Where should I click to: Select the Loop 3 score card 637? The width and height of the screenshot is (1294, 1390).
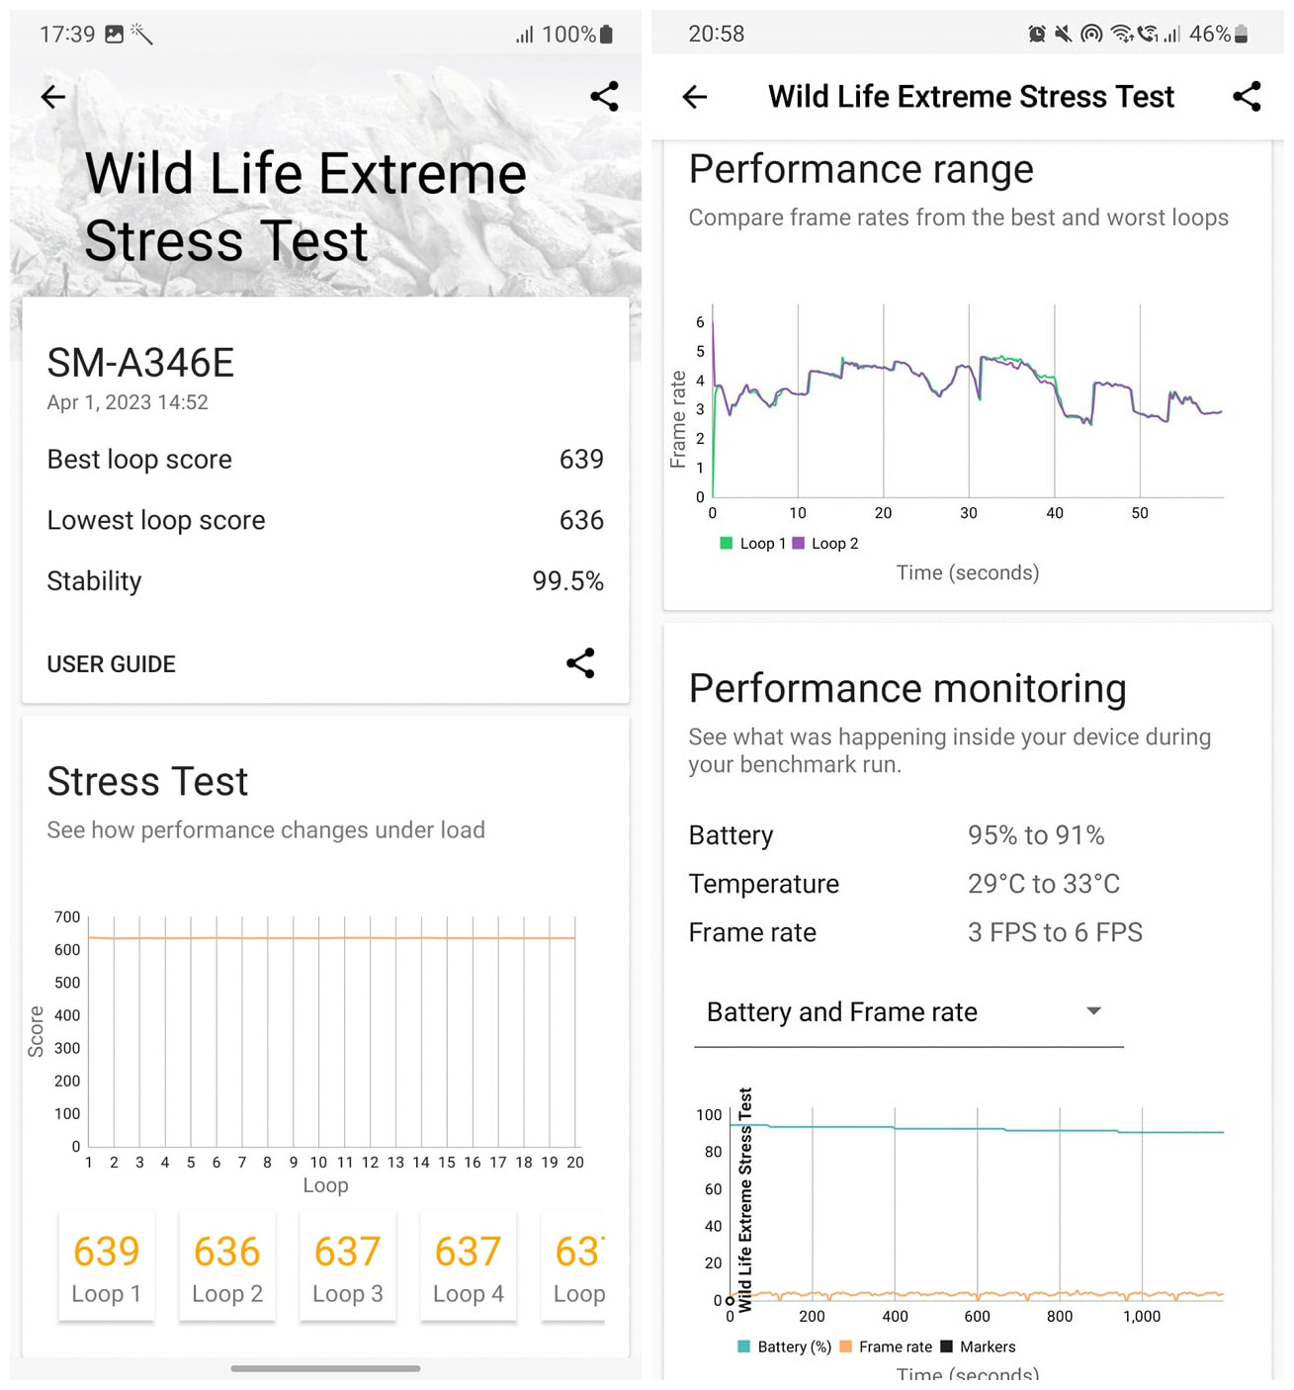[x=348, y=1267]
